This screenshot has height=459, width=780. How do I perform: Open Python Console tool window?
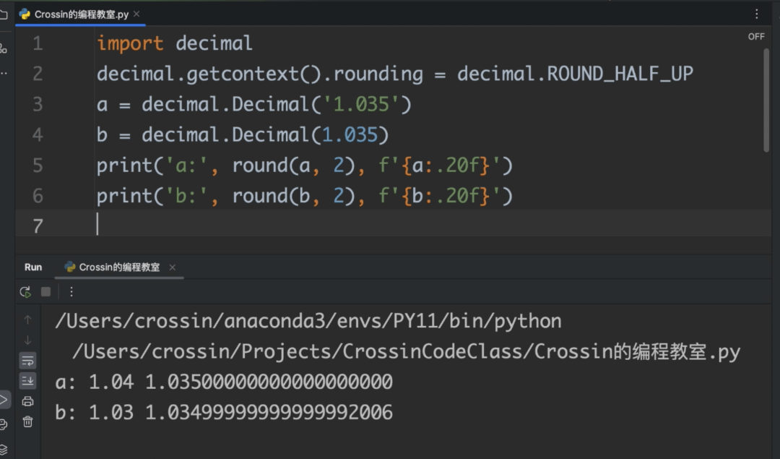pos(4,424)
